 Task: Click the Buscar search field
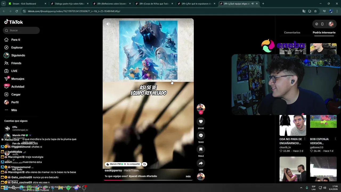[21, 30]
